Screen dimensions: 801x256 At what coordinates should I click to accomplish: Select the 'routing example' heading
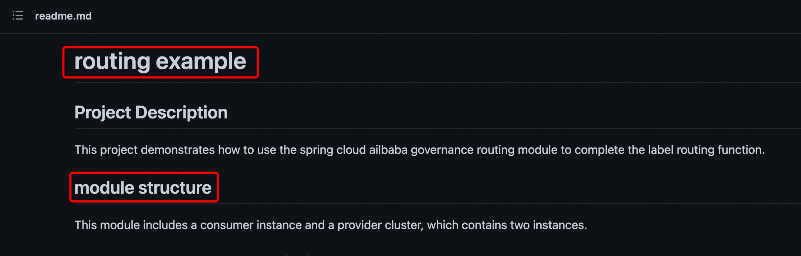pos(160,61)
